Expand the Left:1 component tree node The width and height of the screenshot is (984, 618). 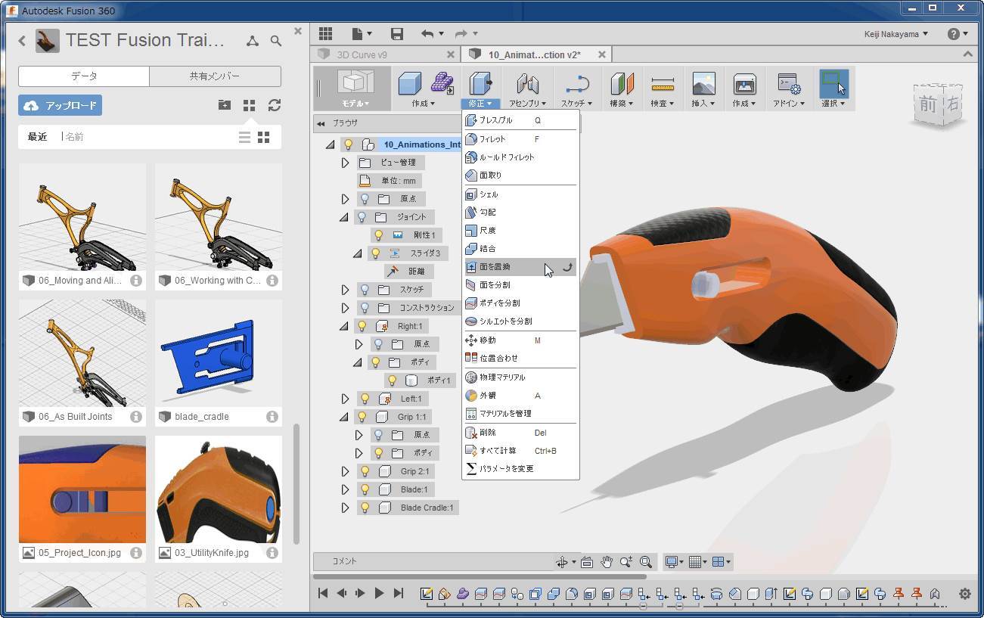coord(345,399)
